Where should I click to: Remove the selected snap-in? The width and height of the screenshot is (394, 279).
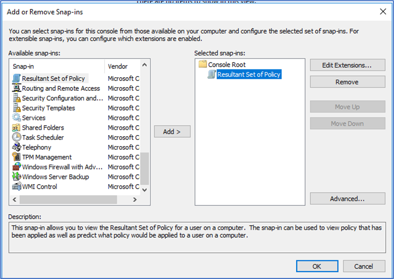pos(346,82)
